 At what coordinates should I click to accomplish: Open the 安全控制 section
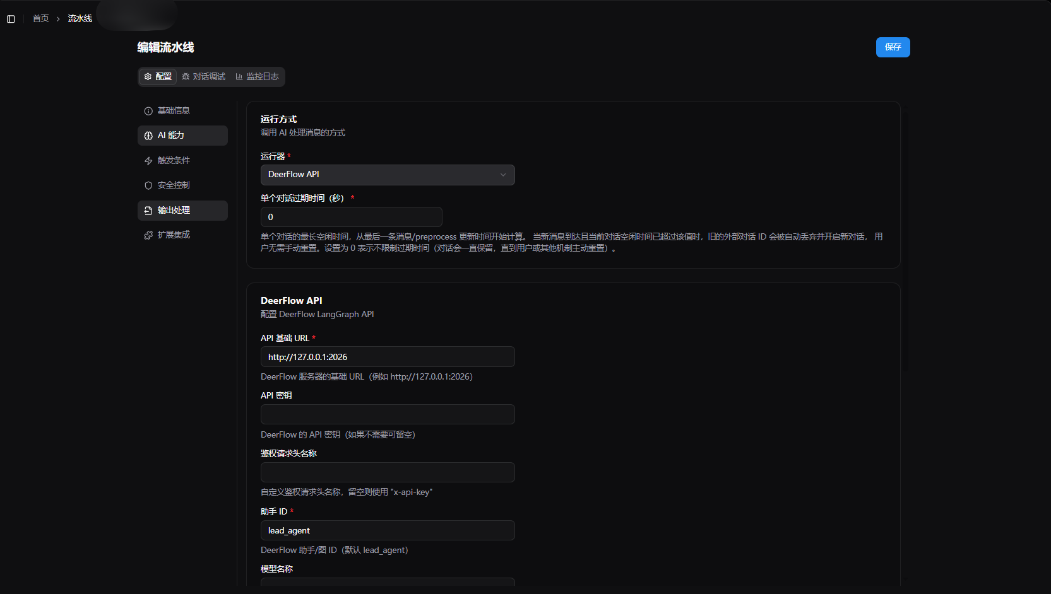(x=182, y=185)
